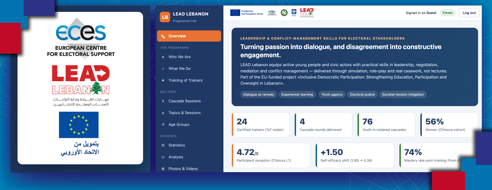This screenshot has height=190, width=492.
Task: Click the Photos & Videos grid icon
Action: click(163, 169)
